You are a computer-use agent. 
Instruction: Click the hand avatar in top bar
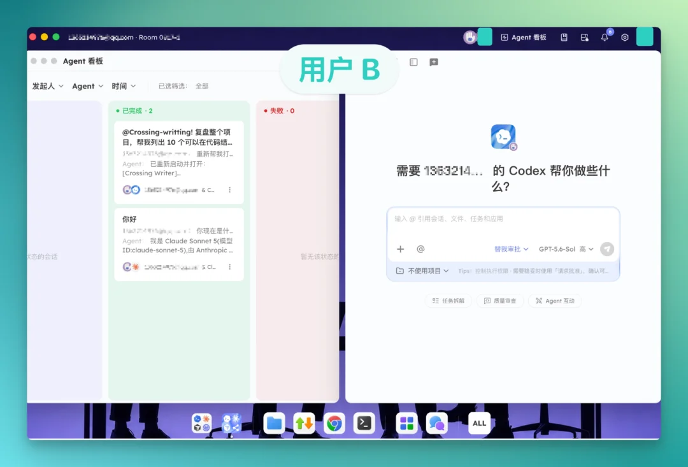(x=470, y=38)
